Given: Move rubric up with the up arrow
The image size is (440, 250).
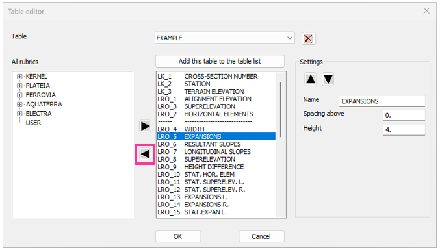Looking at the screenshot, I should click(311, 79).
